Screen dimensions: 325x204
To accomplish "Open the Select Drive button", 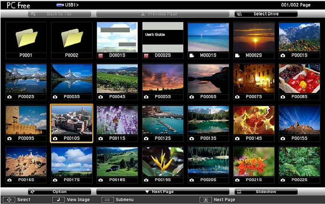I will [266, 14].
